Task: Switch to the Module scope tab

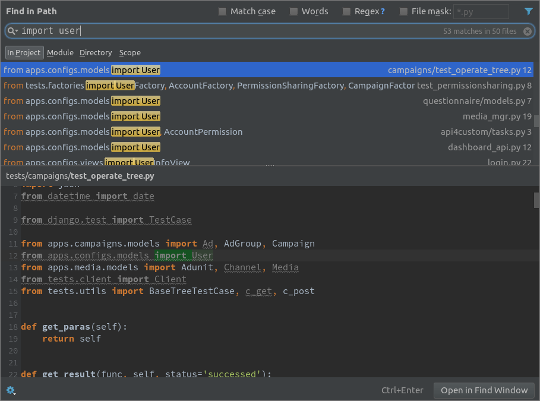Action: (x=60, y=52)
